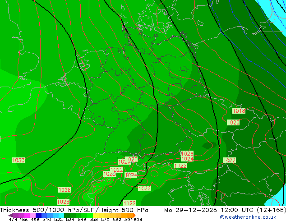This screenshot has height=221, width=286.
Task: Click the '(12+168)' forecast hour text
Action: pos(272,210)
